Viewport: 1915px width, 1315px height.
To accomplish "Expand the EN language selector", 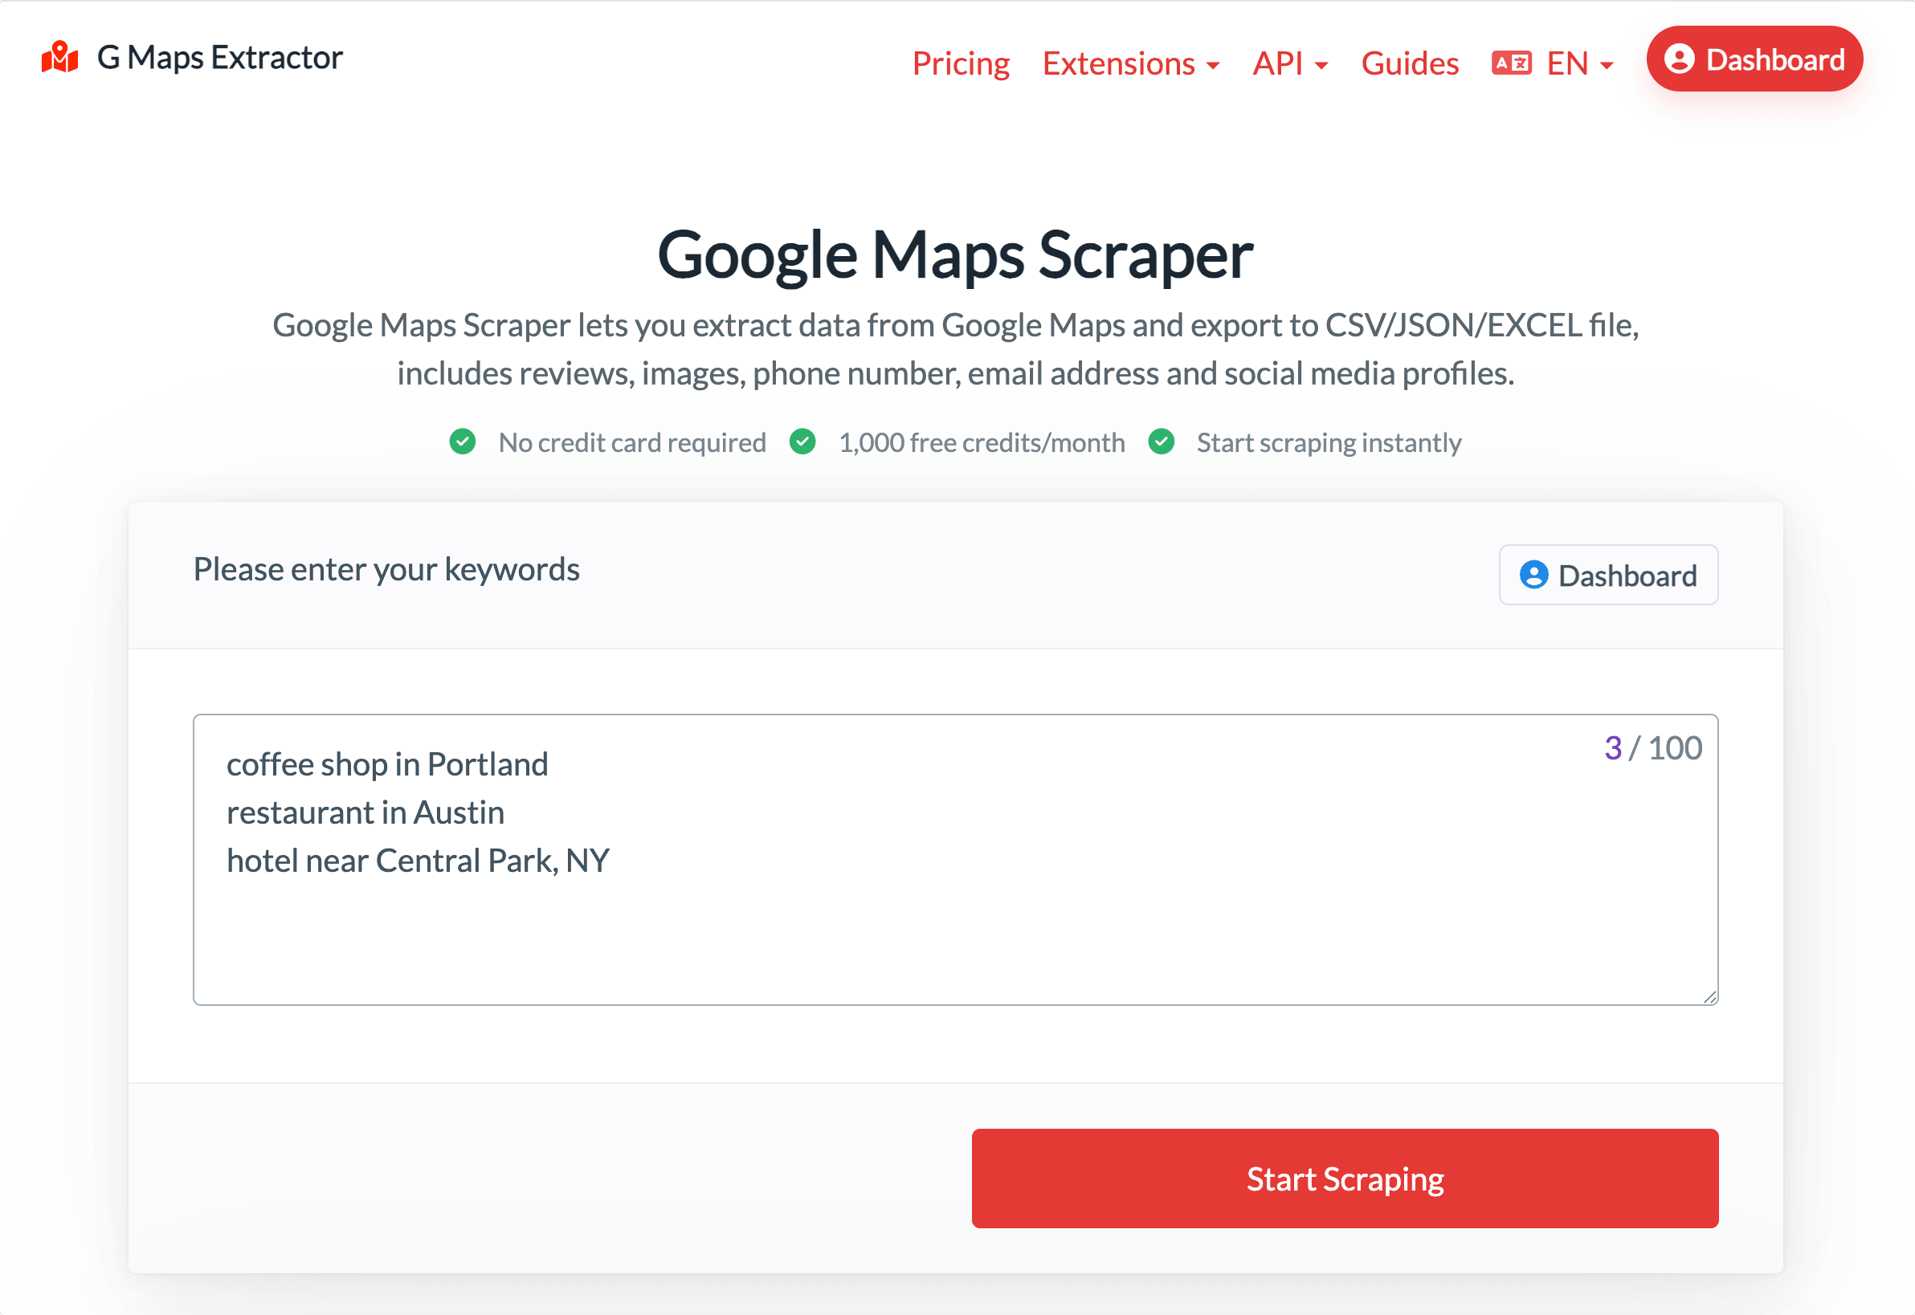I will click(1579, 63).
